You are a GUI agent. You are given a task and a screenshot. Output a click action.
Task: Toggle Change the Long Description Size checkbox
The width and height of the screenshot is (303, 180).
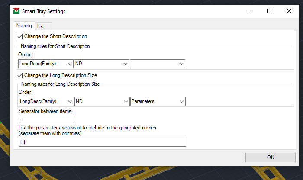click(20, 75)
